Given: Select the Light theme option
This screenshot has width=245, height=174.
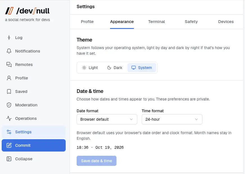Looking at the screenshot, I should pyautogui.click(x=90, y=68).
